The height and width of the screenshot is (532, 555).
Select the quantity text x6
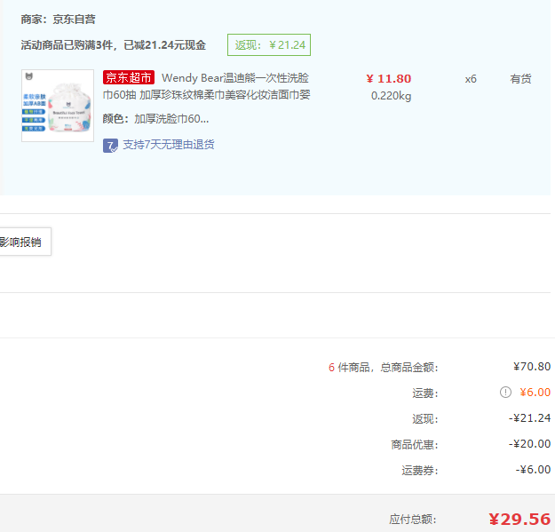coord(471,79)
